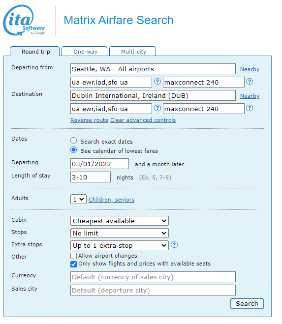Open help icon next to Extra stops
Screen dimensions: 282x324
coord(174,245)
